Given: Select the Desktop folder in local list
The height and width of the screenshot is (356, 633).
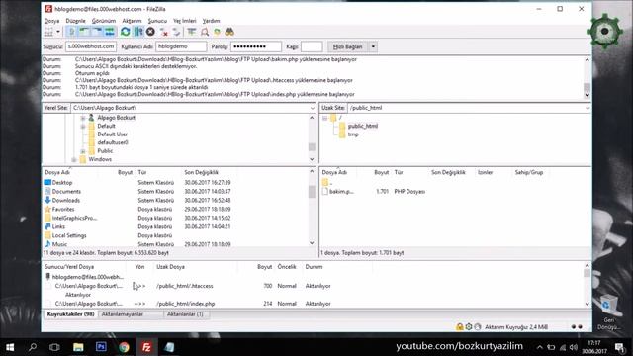Looking at the screenshot, I should tap(61, 182).
